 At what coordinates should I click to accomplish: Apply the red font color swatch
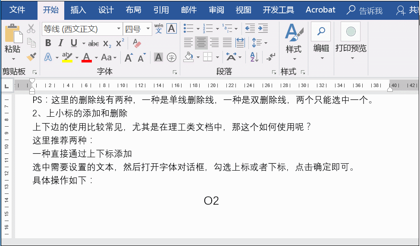pos(87,57)
